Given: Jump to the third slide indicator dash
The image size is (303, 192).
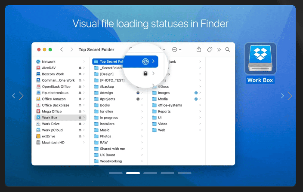Looking at the screenshot, I should (150, 173).
